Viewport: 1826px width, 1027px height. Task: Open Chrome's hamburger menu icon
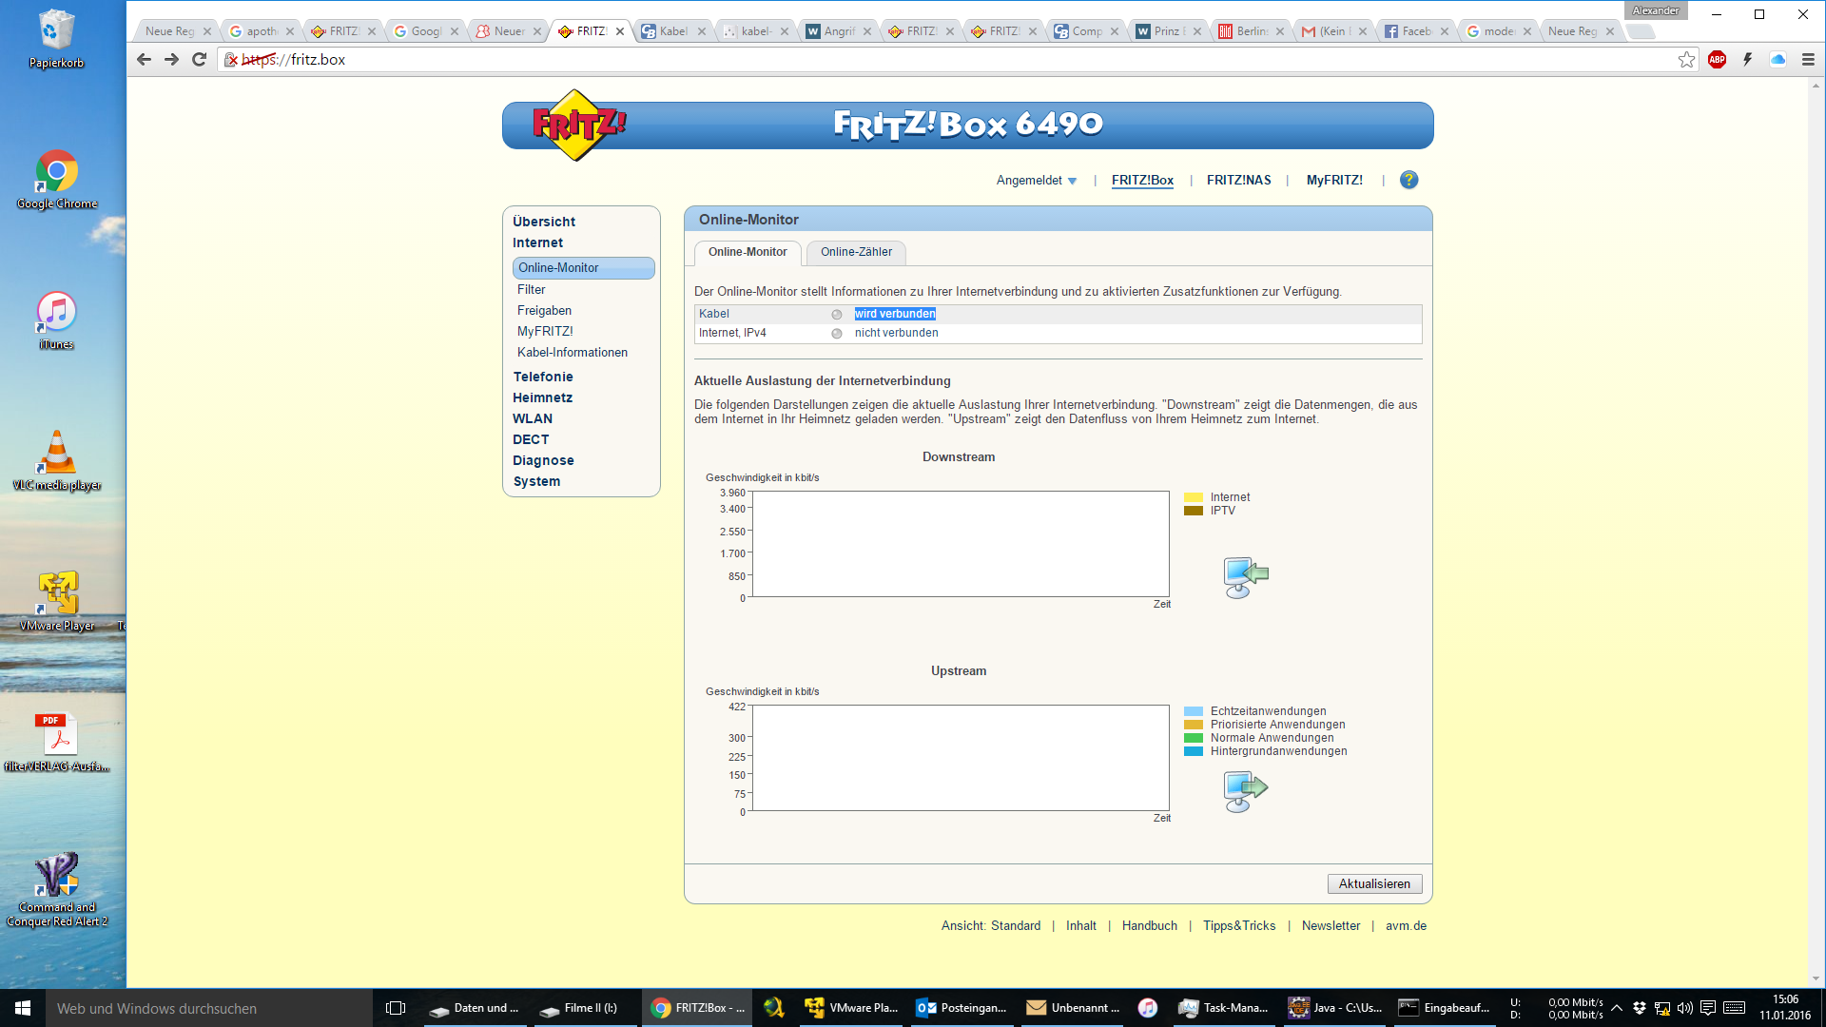[x=1808, y=60]
